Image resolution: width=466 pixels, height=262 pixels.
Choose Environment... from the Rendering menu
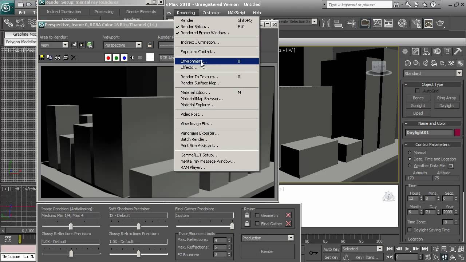[217, 61]
